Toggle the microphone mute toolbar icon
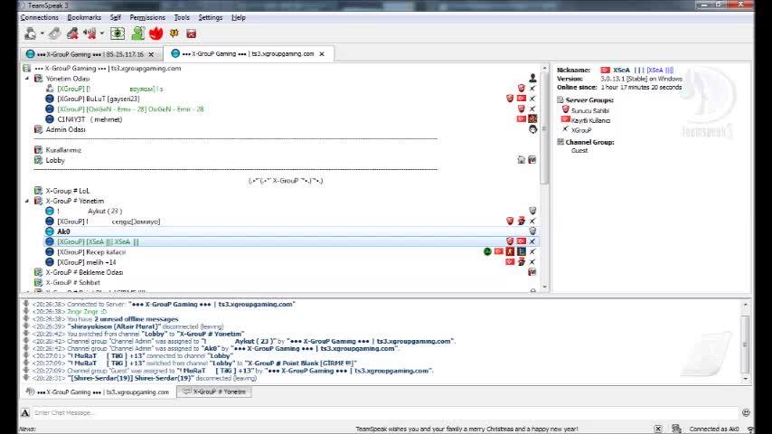This screenshot has width=772, height=434. 72,33
